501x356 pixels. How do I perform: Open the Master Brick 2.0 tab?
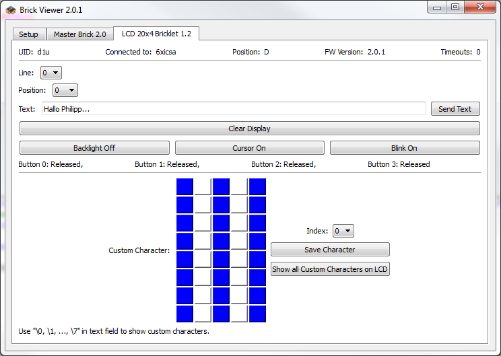[x=80, y=34]
